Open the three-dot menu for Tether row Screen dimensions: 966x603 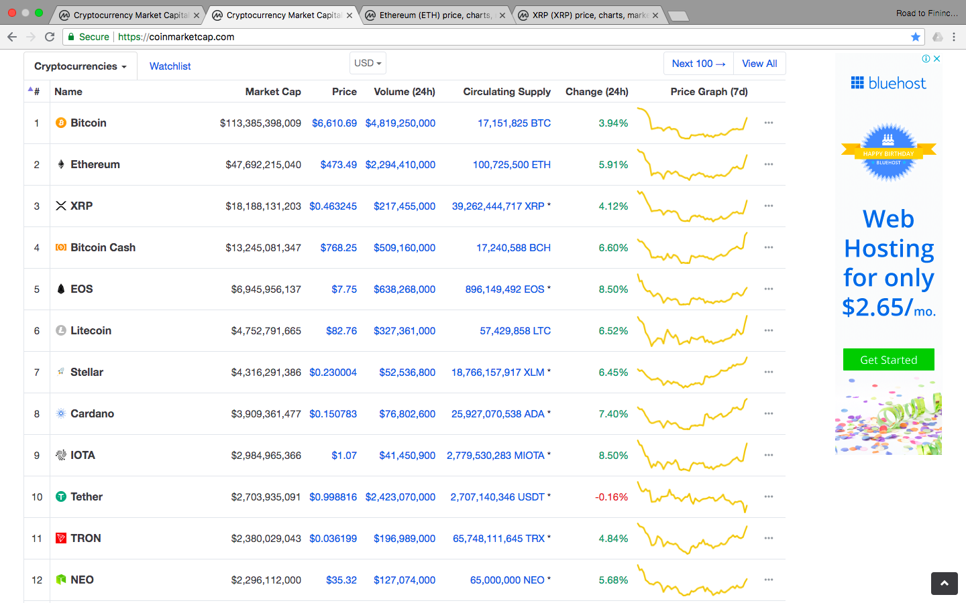769,496
